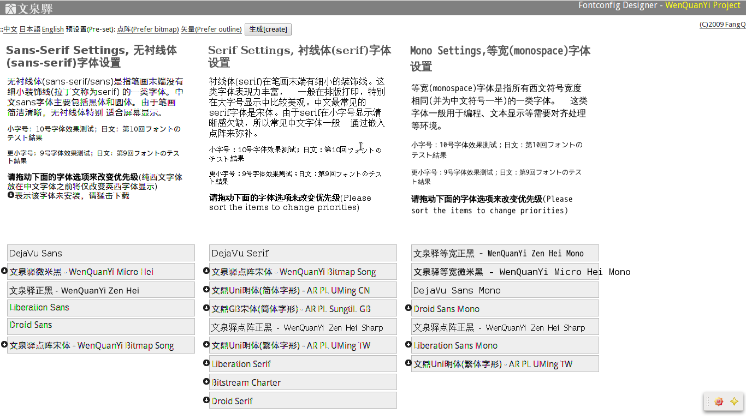Click the Sans-Serif Settings heading
The width and height of the screenshot is (746, 419).
(92, 56)
